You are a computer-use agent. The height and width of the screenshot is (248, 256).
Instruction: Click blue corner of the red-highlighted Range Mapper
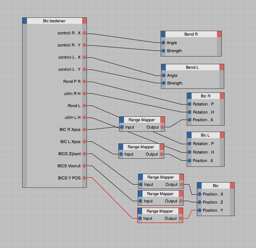(140, 211)
